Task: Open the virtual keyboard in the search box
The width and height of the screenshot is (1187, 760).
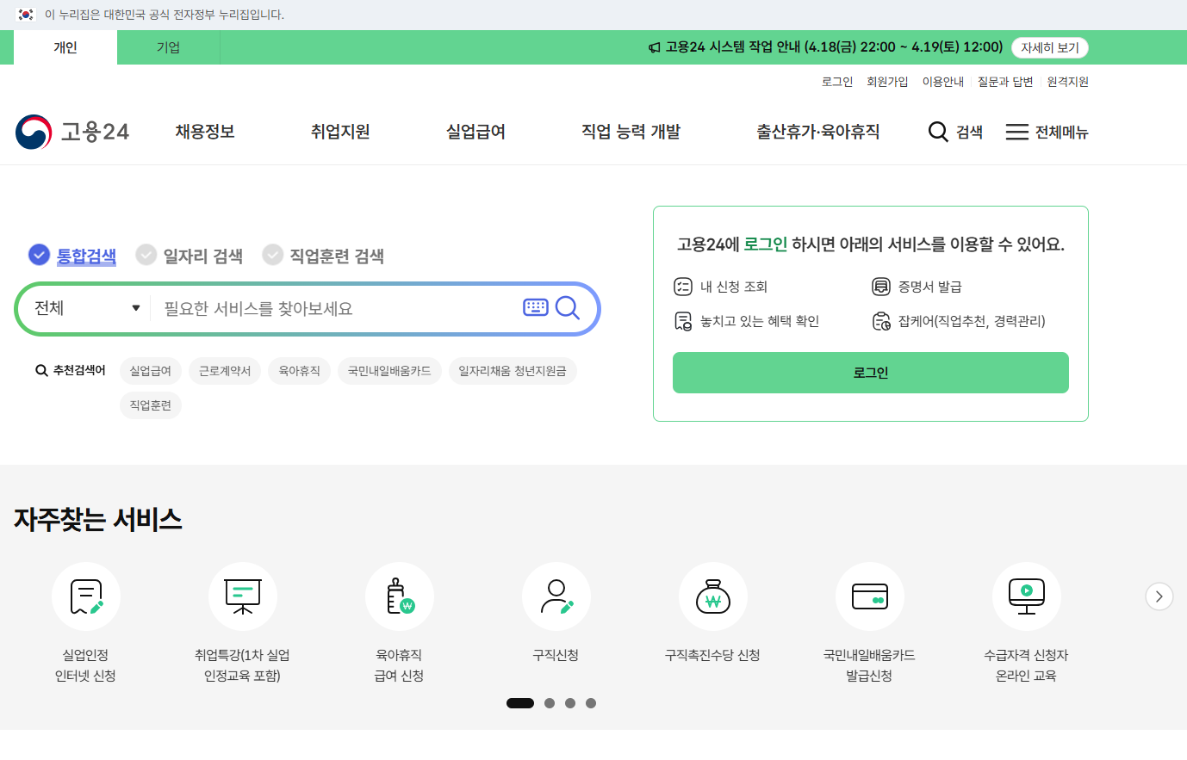Action: click(x=535, y=308)
